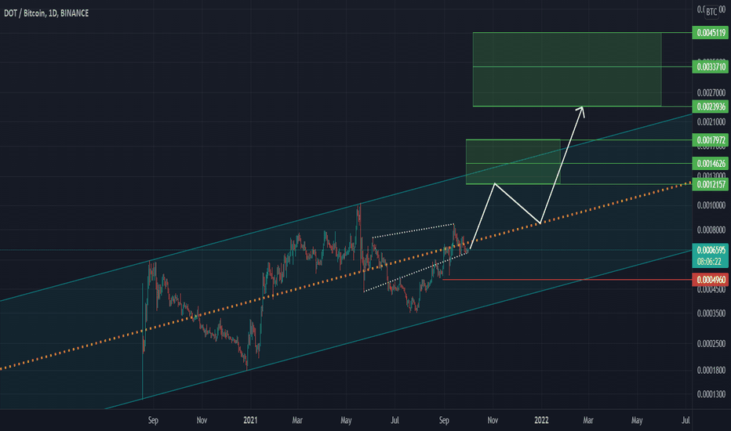Select the 0.0045119 green price label

point(711,33)
